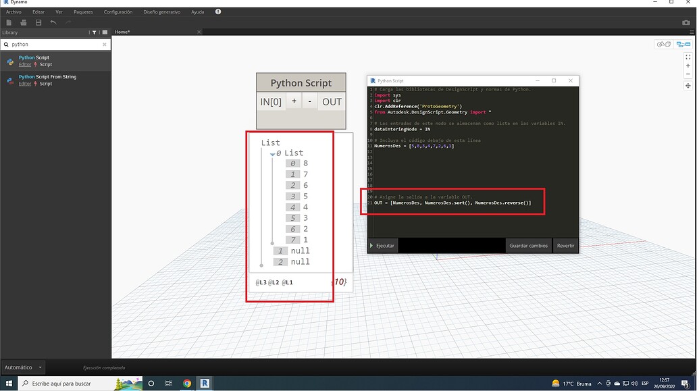
Task: Click the Undo arrow in the toolbar
Action: [54, 22]
